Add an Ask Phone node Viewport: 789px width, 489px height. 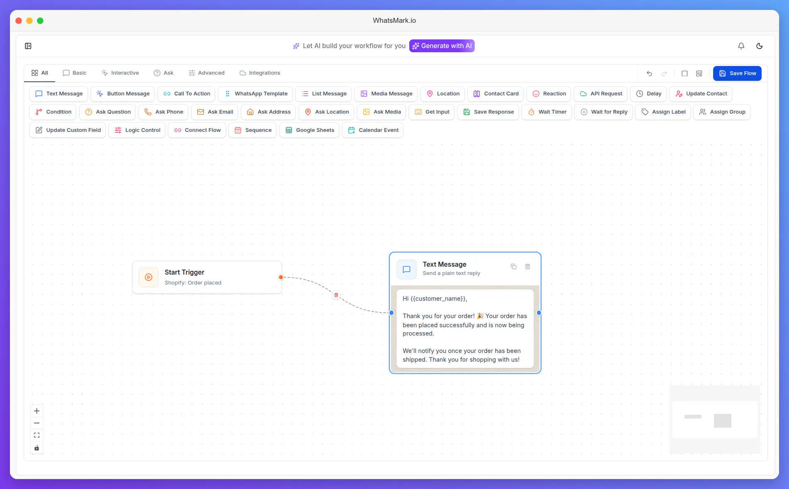(164, 112)
